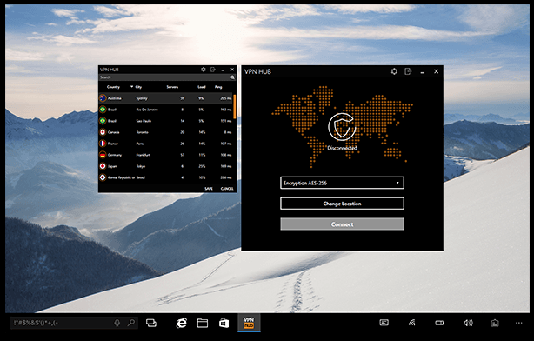Click the shield connection status icon
534x341 pixels.
[x=342, y=127]
